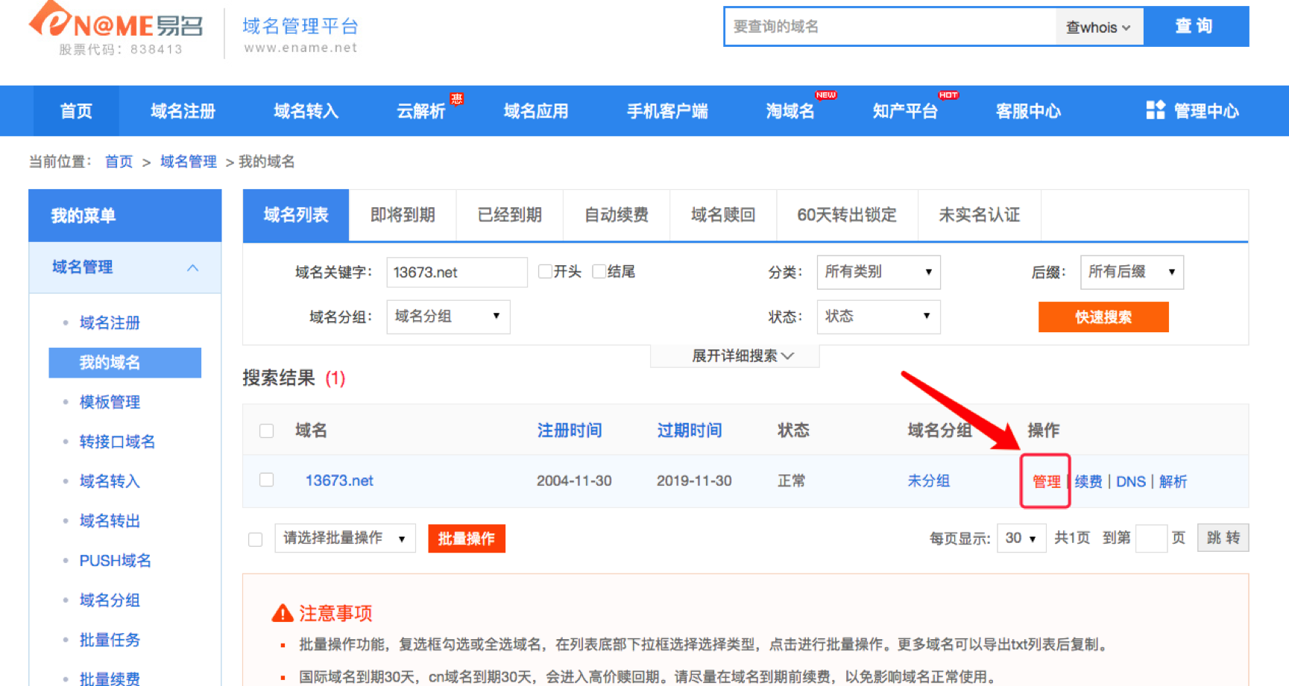Open the 域名注册 navigation menu
This screenshot has width=1289, height=686.
point(183,110)
